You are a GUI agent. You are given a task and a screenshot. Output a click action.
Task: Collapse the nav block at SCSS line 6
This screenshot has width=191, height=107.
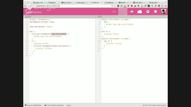pyautogui.click(x=29, y=32)
